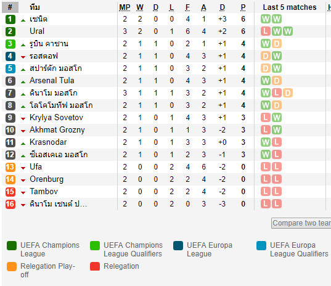Sort table by MP column header

coord(125,7)
